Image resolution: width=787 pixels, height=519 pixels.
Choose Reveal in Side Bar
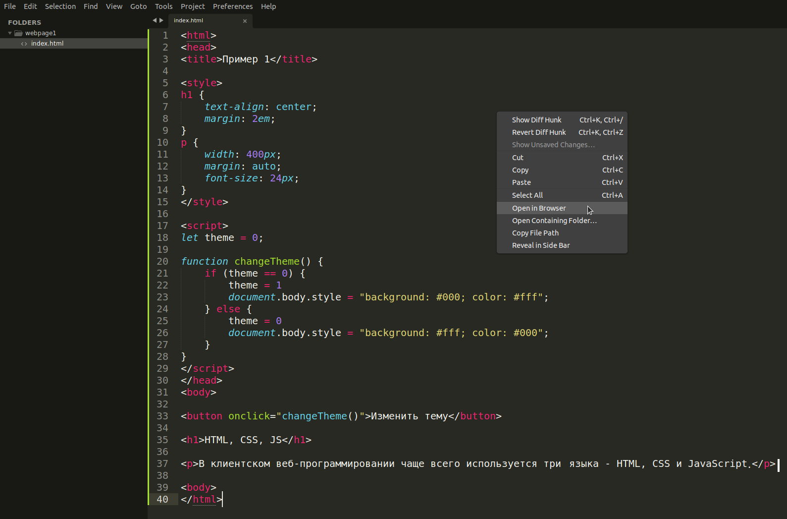coord(562,245)
